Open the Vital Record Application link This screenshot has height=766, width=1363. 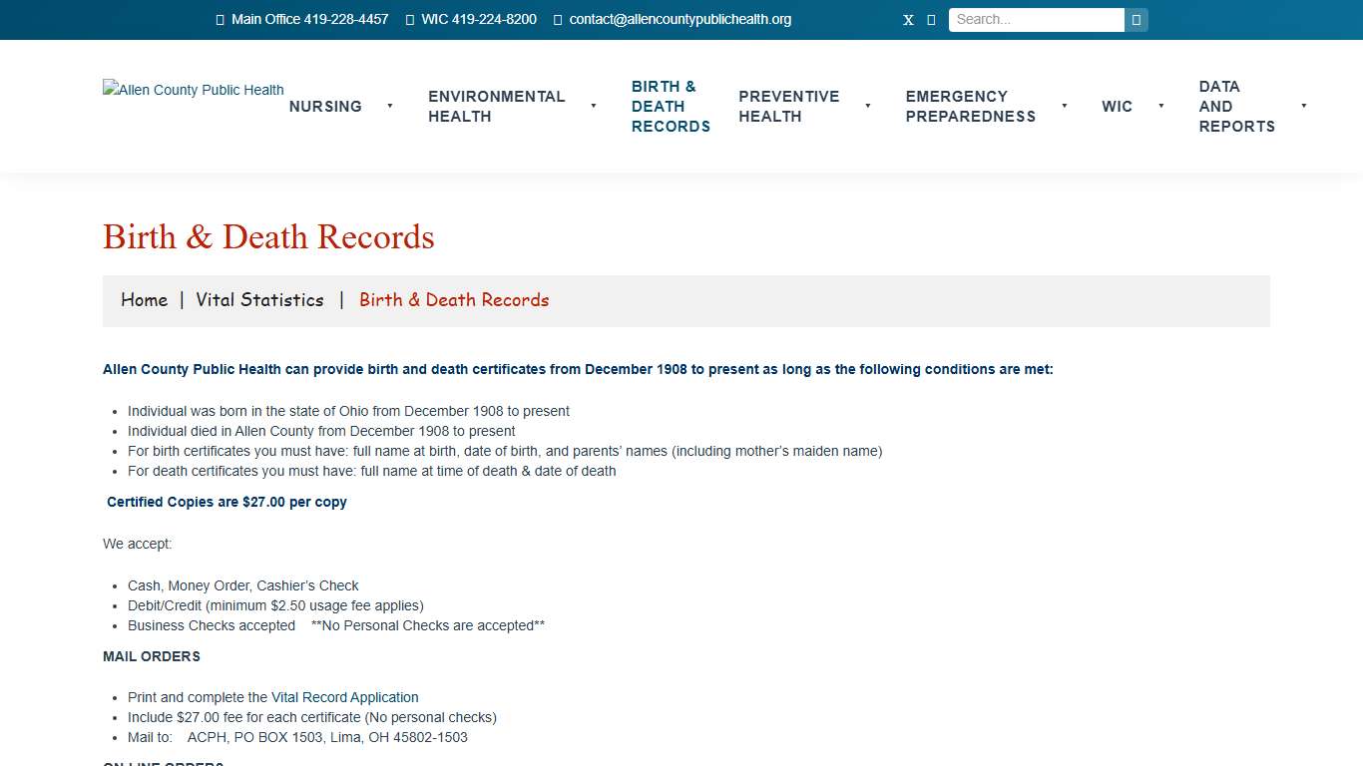point(344,697)
